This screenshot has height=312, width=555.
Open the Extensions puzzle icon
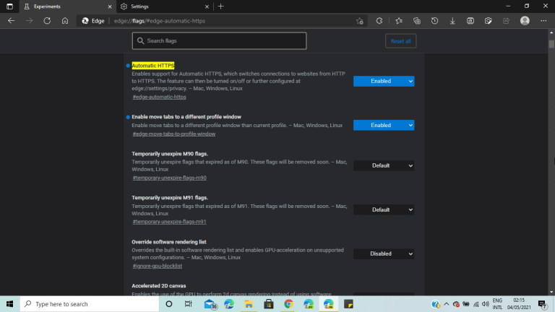click(379, 21)
